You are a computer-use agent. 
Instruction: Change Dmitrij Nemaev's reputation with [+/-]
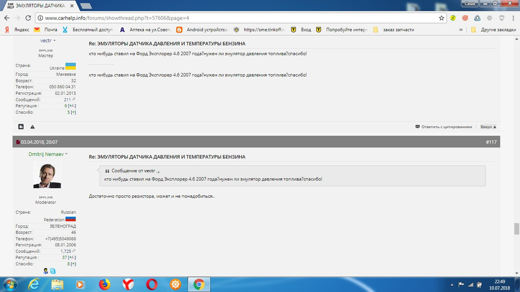click(72, 258)
